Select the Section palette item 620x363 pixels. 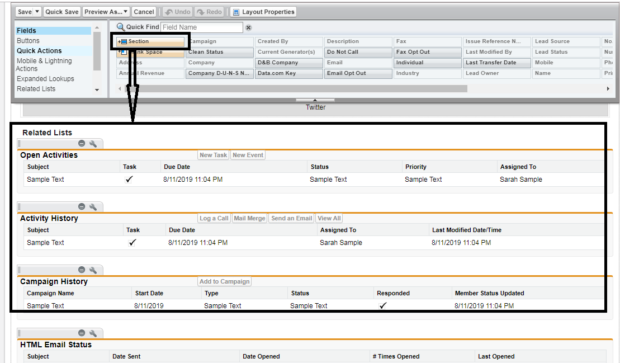[x=150, y=41]
